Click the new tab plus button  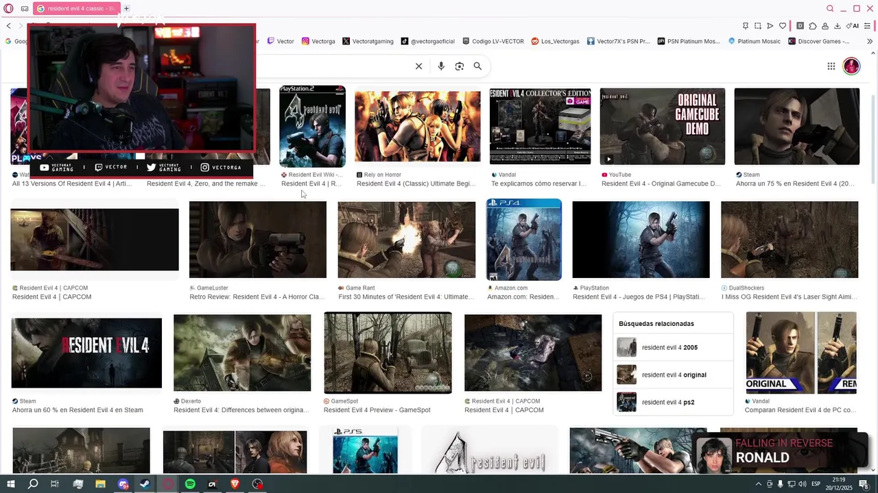126,8
